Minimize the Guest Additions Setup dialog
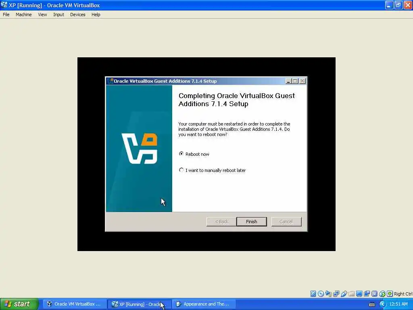This screenshot has width=413, height=310. (288, 81)
